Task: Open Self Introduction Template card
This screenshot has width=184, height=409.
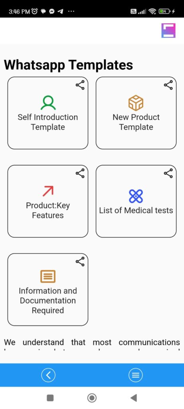Action: coord(48,113)
